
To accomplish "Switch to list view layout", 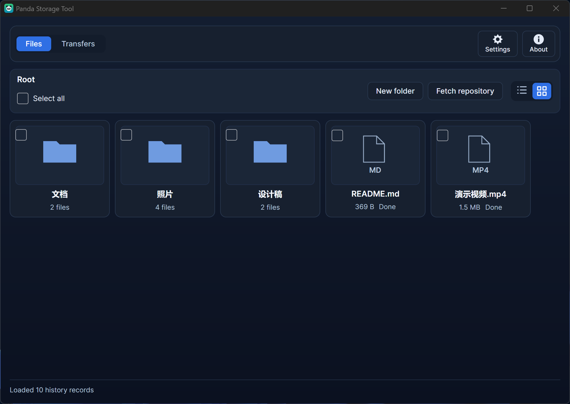I will (522, 91).
